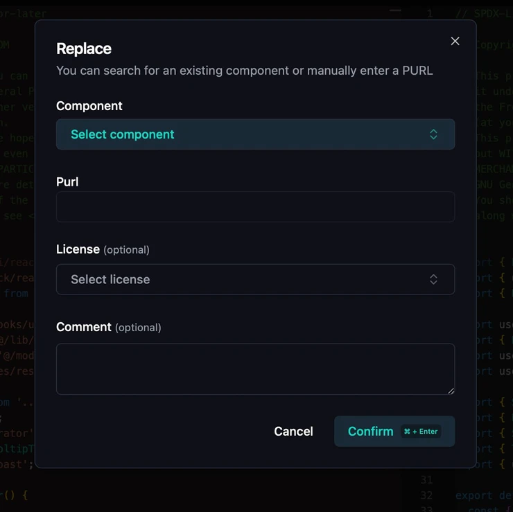The width and height of the screenshot is (513, 512).
Task: Click the Component field label
Action: pos(89,106)
